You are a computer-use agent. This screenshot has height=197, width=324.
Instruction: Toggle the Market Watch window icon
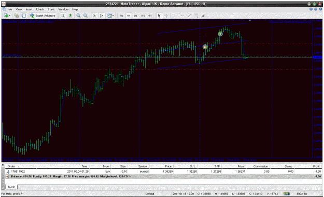[24, 16]
